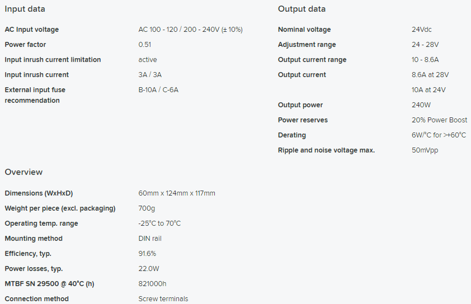Select the Nominal voltage value 24Vdc
471x304 pixels.
tap(422, 30)
